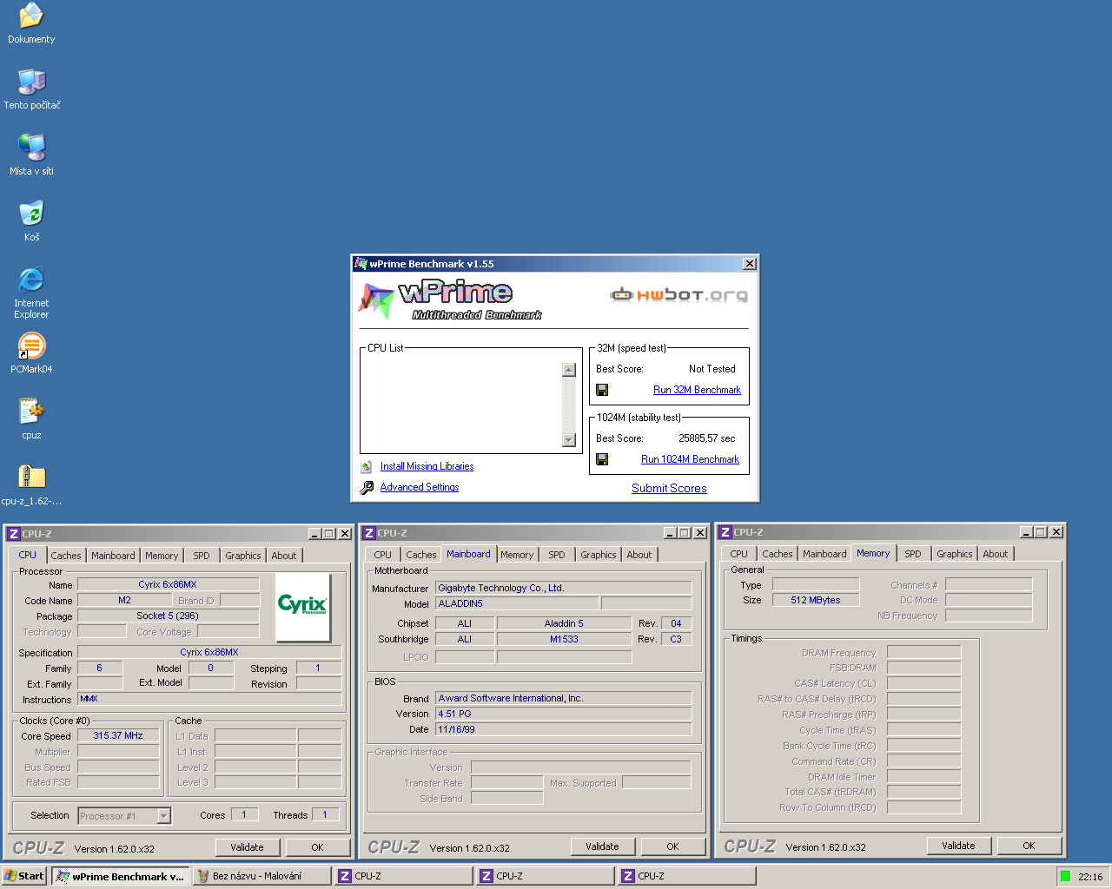The height and width of the screenshot is (889, 1112).
Task: Open Advanced Settings link
Action: pos(420,487)
